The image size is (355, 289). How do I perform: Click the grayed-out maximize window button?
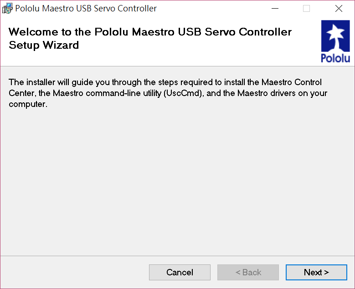pos(306,9)
